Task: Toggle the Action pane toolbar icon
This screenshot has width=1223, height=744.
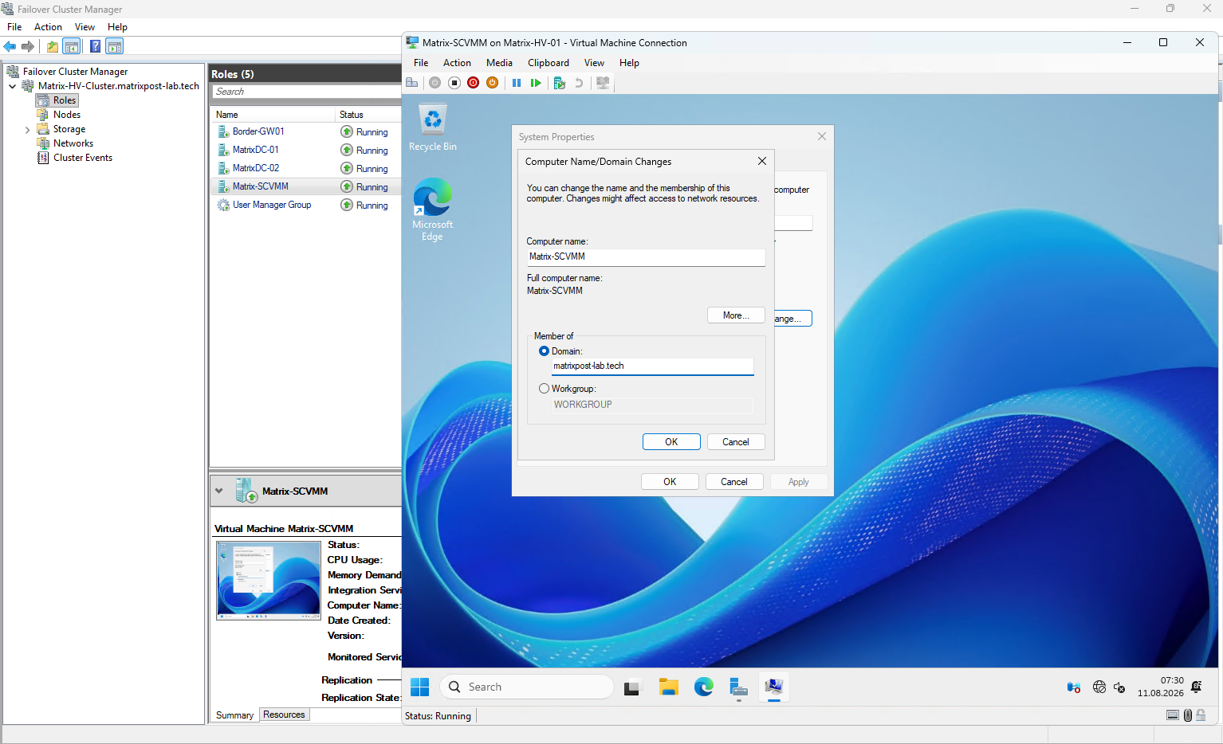Action: pyautogui.click(x=115, y=47)
